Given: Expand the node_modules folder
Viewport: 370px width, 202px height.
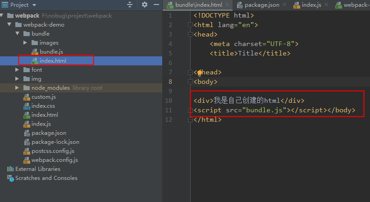Looking at the screenshot, I should (17, 87).
